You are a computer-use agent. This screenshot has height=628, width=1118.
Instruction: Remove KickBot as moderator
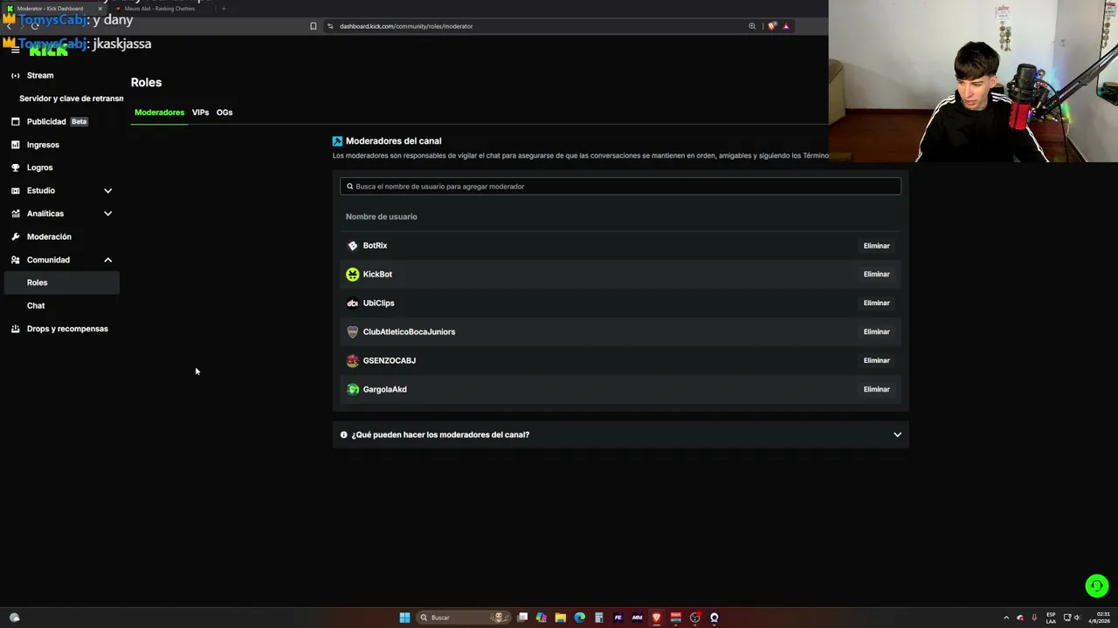click(x=876, y=275)
